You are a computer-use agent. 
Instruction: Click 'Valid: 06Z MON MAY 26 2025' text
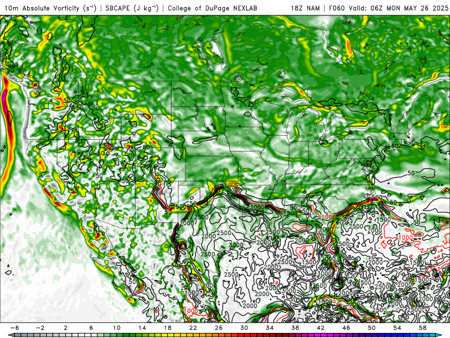coord(398,8)
